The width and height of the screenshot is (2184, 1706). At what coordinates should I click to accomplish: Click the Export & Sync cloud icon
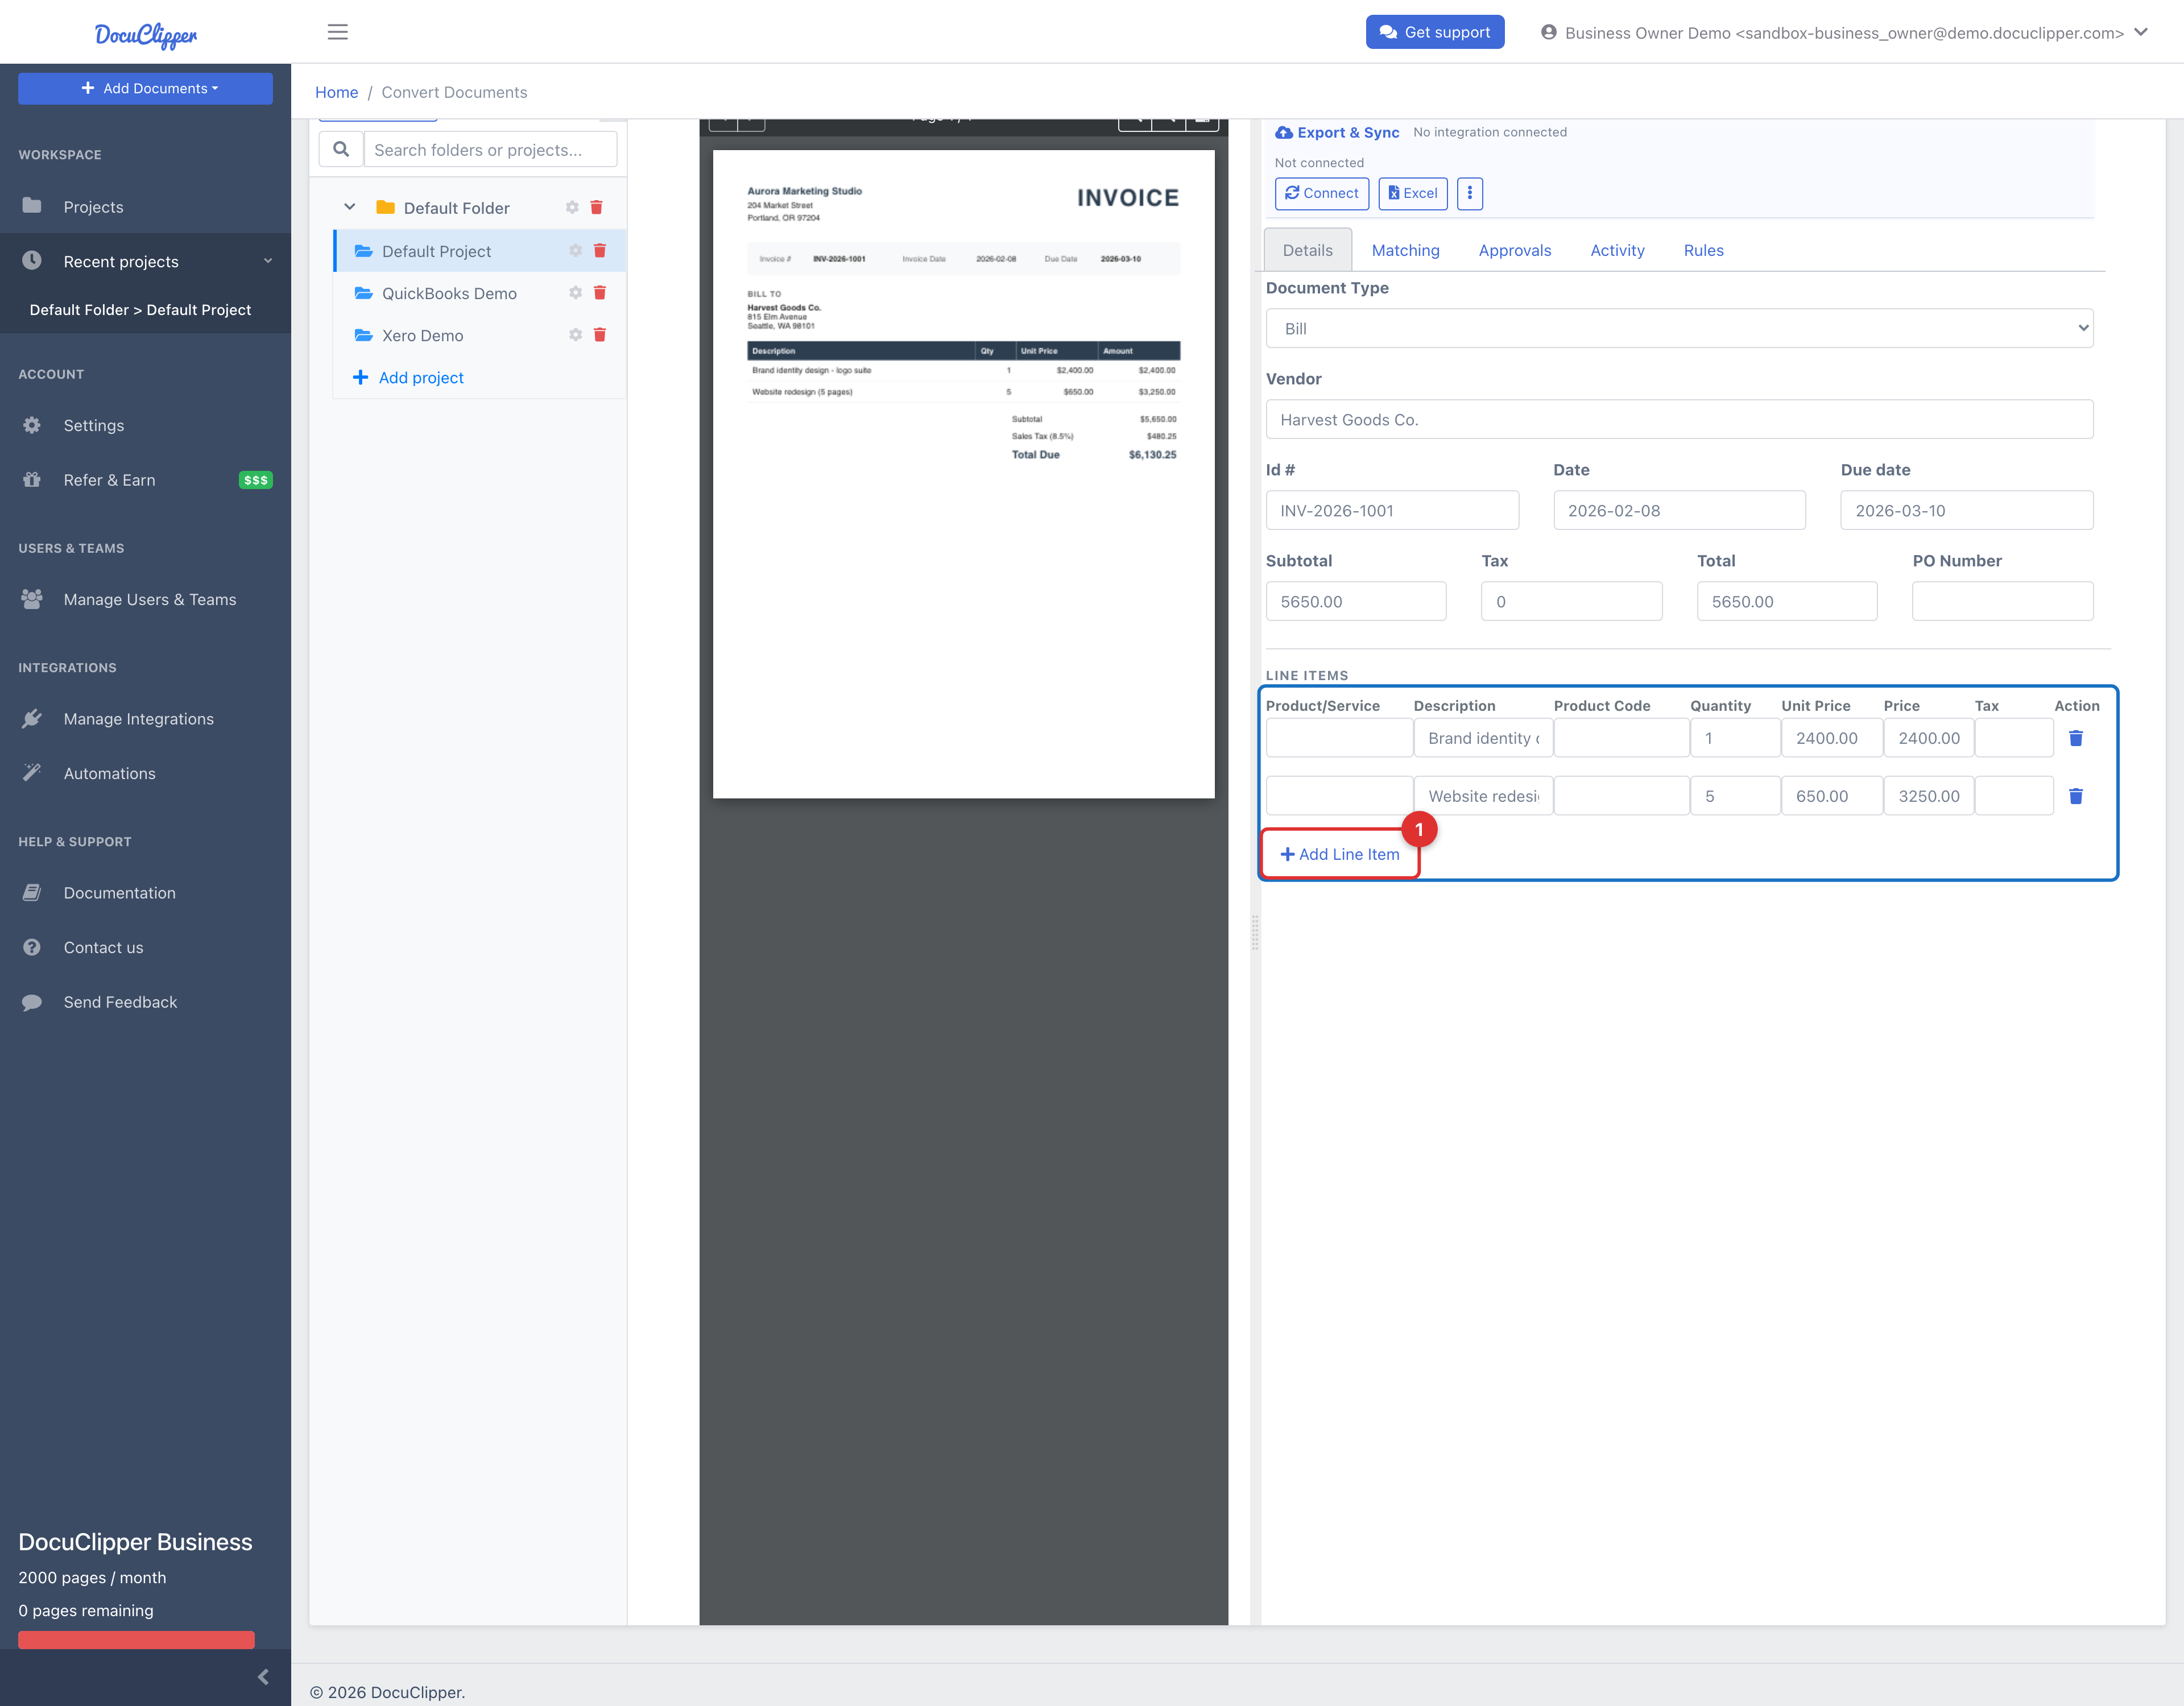pos(1284,132)
